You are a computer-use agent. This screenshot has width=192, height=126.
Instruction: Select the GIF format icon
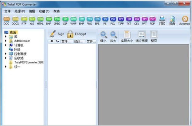65,21
